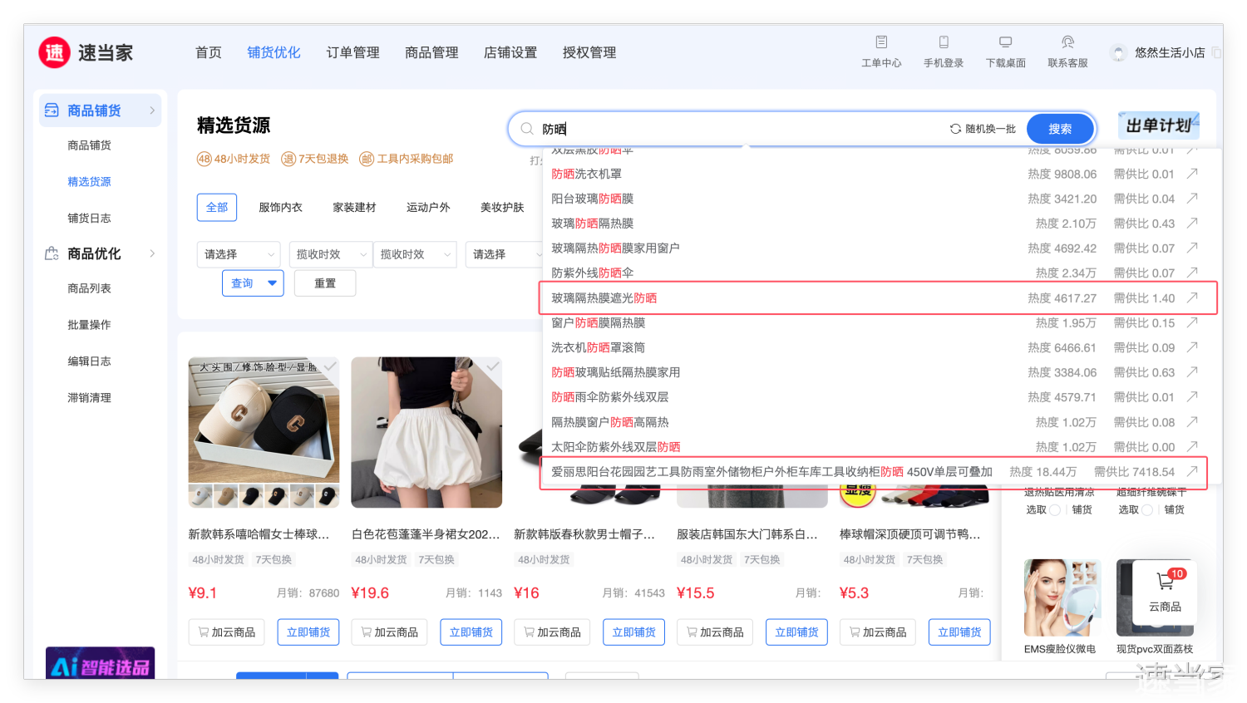
Task: Click the 防晒 search input field
Action: point(740,129)
